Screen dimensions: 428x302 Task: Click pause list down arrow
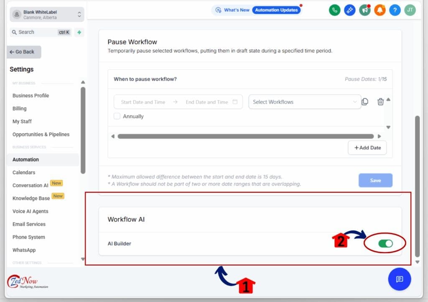pyautogui.click(x=388, y=127)
